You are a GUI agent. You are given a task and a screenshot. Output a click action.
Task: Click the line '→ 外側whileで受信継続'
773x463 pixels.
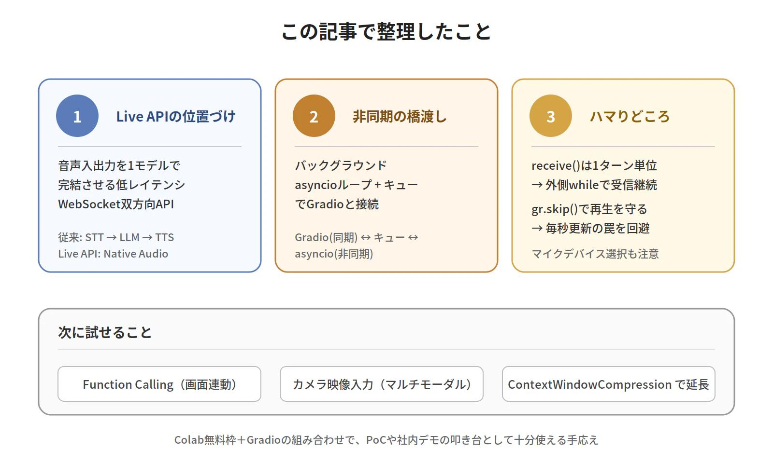(x=594, y=185)
